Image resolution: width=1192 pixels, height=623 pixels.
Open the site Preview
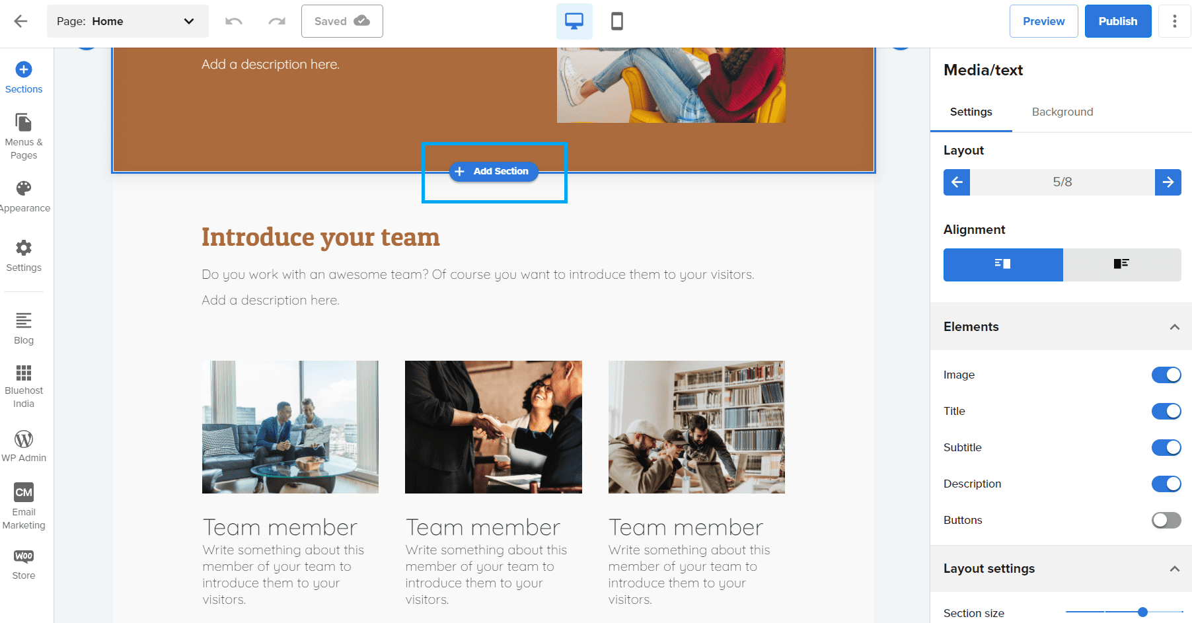point(1044,21)
